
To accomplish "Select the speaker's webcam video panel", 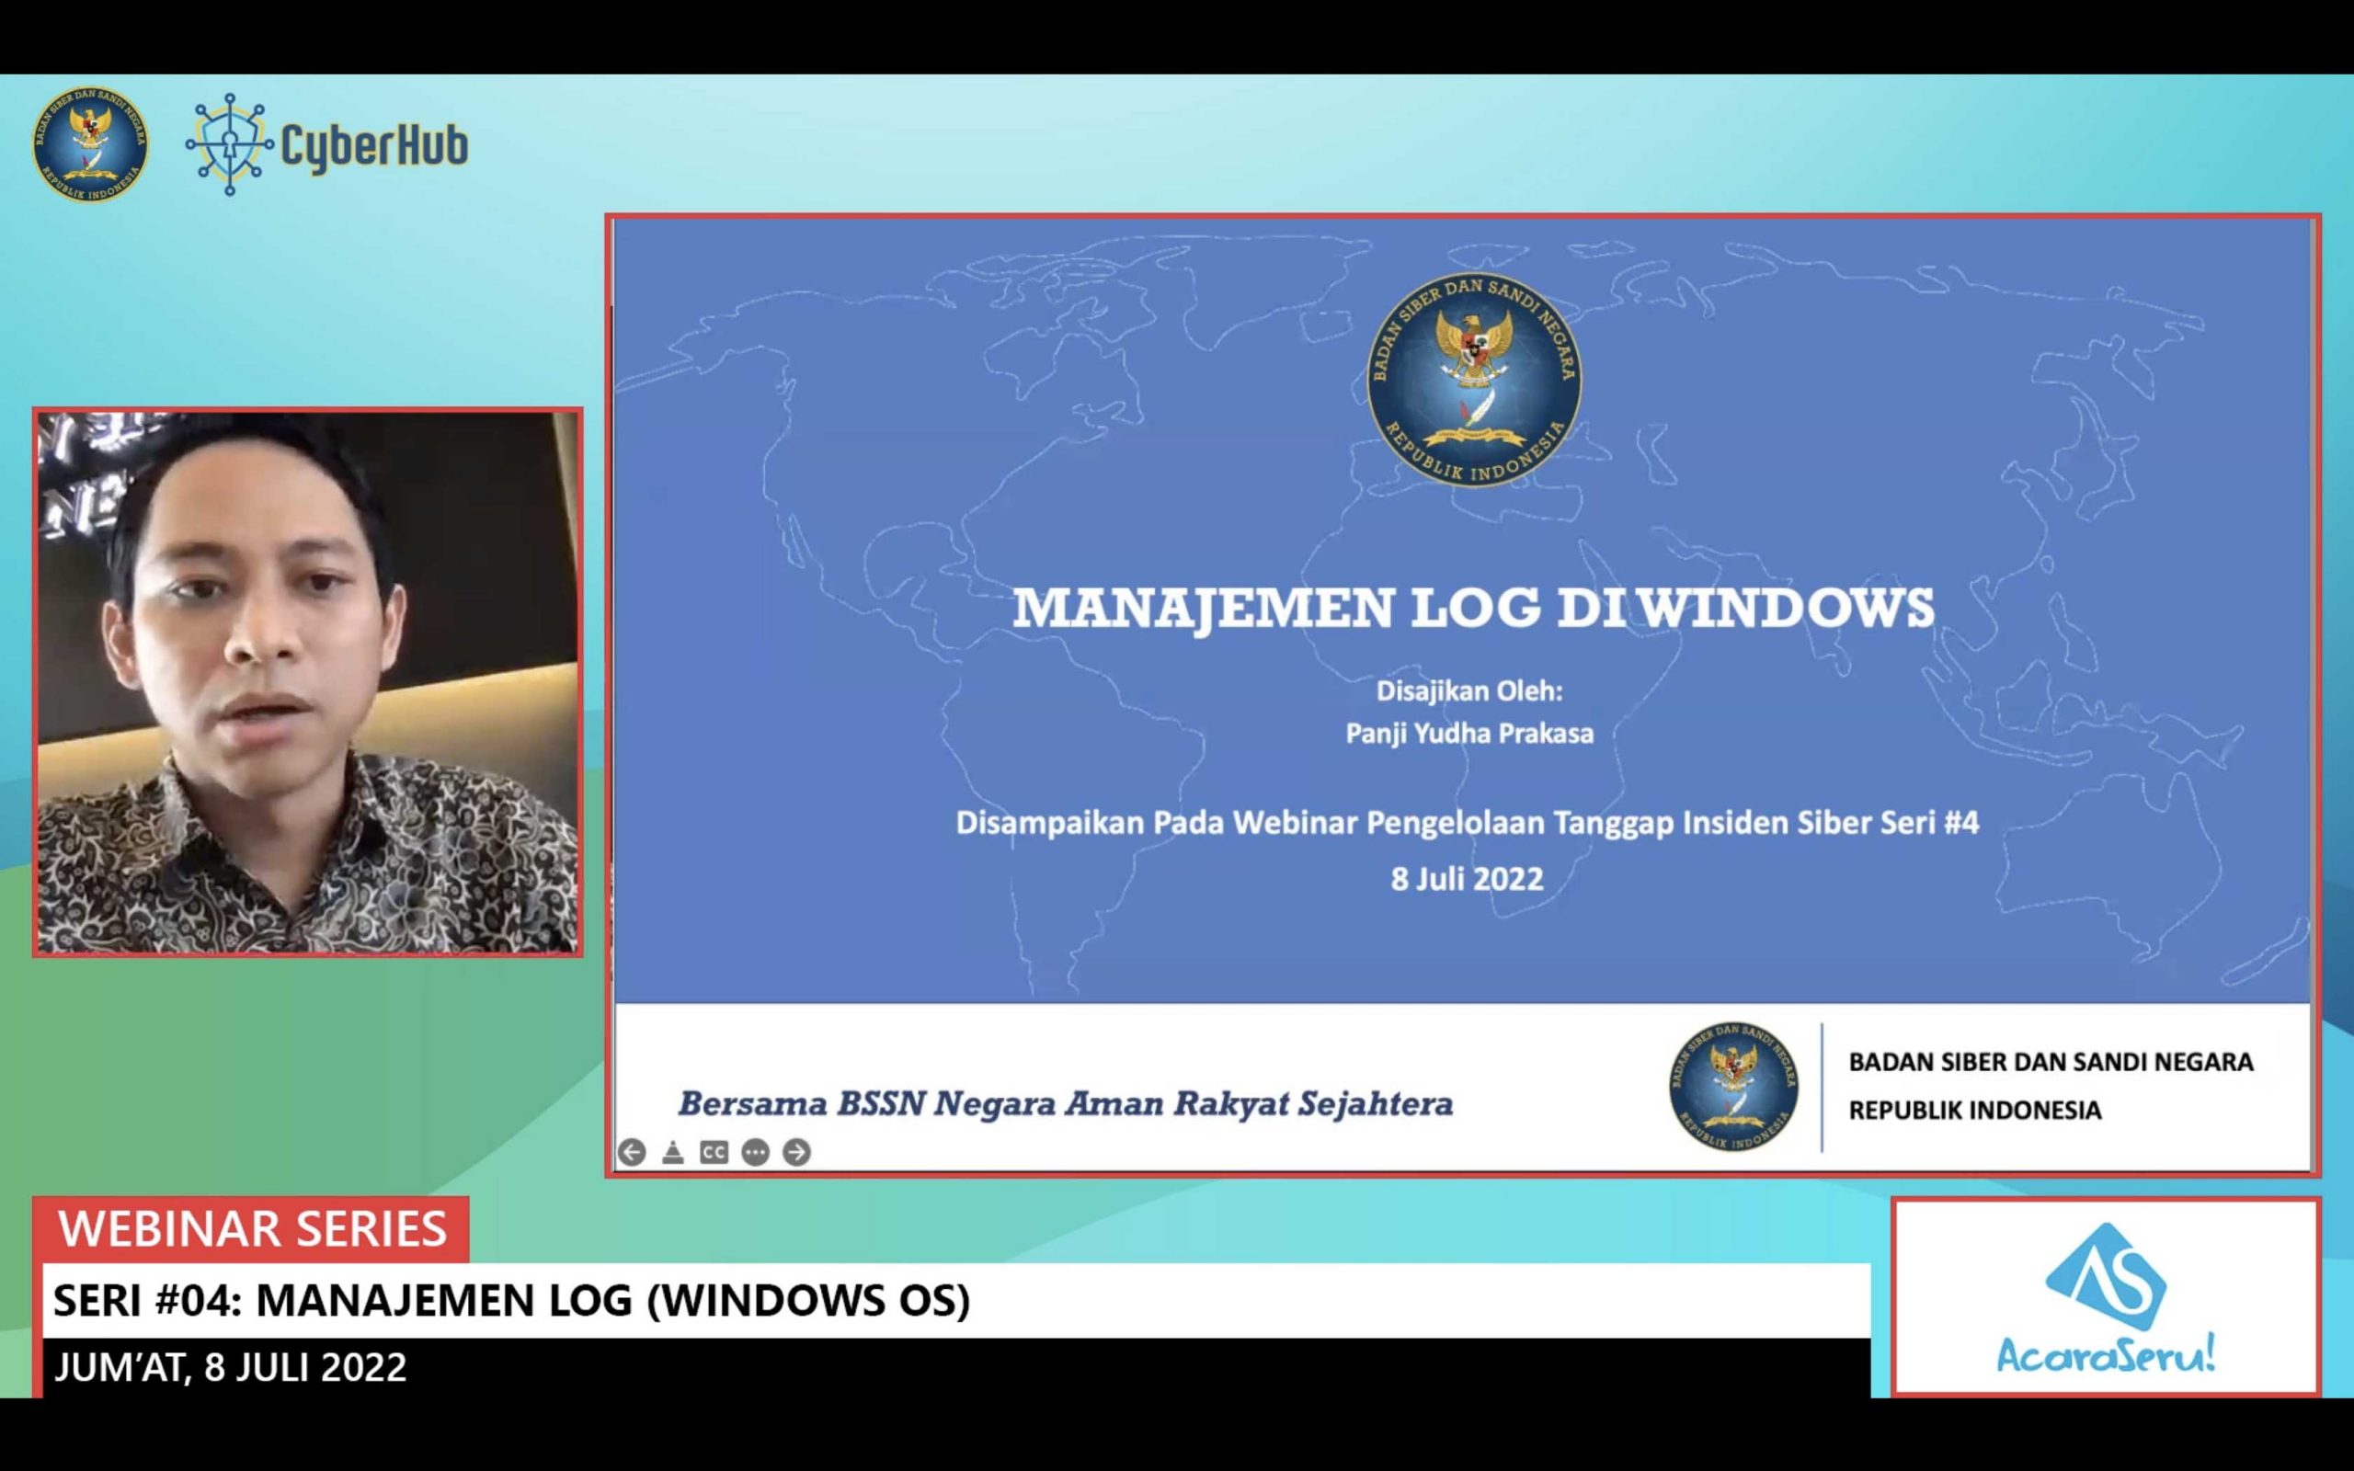I will [x=307, y=682].
